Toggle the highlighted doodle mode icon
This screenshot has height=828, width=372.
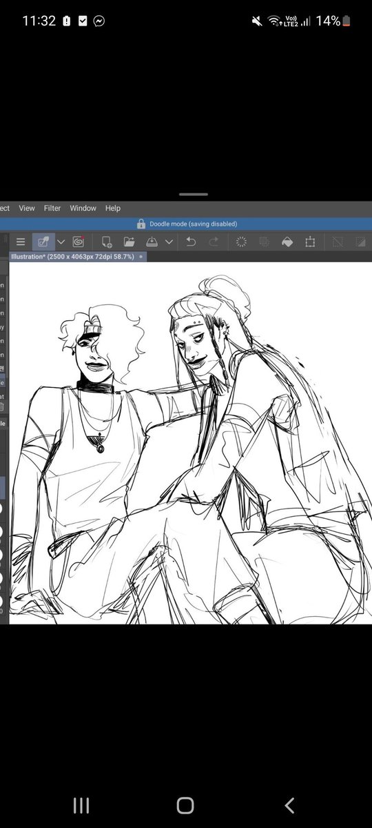pyautogui.click(x=43, y=241)
